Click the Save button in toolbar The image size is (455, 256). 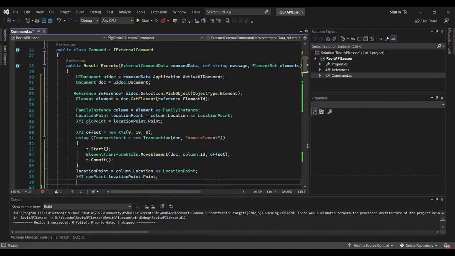coord(44,21)
